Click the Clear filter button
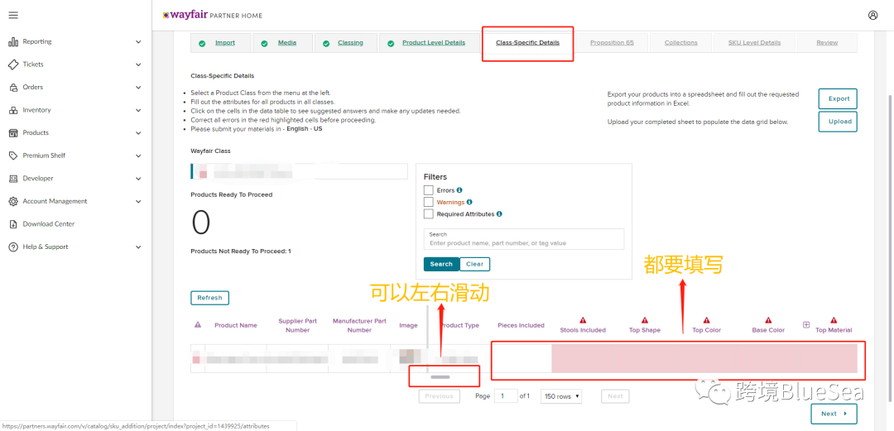This screenshot has height=431, width=894. coord(475,264)
